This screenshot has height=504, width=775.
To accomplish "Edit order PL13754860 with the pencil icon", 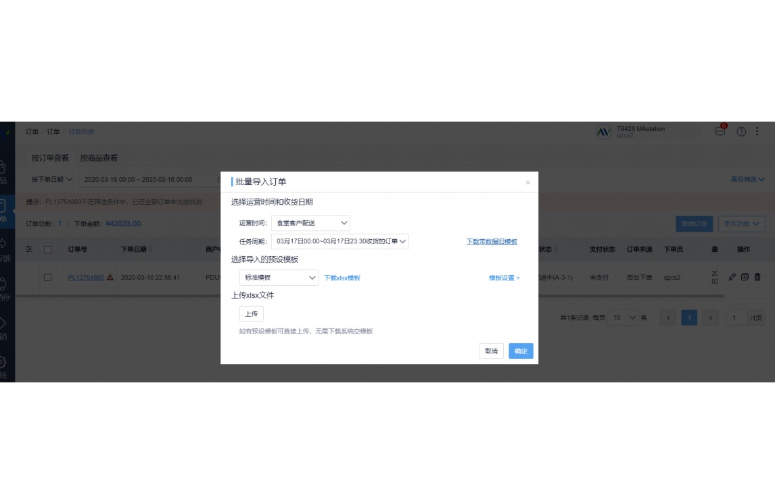I will [x=732, y=277].
